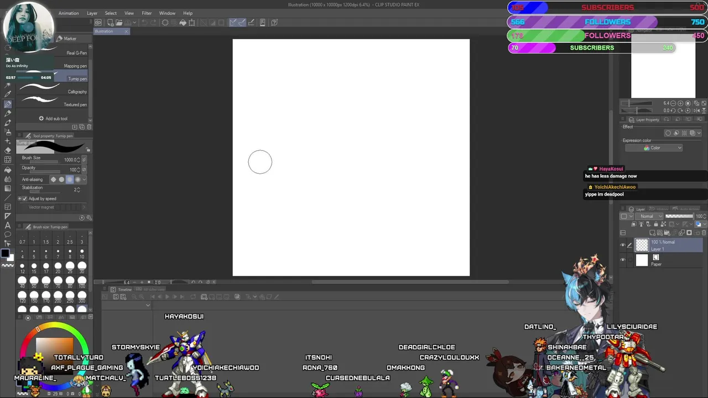
Task: Expand Adjust by speed plus sign
Action: (x=19, y=198)
